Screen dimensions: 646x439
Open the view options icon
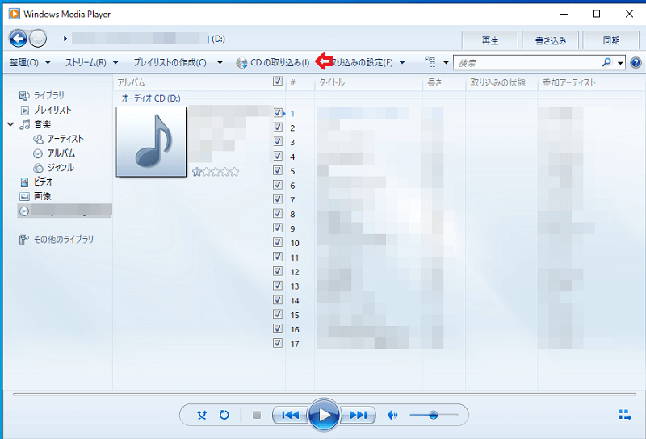click(430, 62)
